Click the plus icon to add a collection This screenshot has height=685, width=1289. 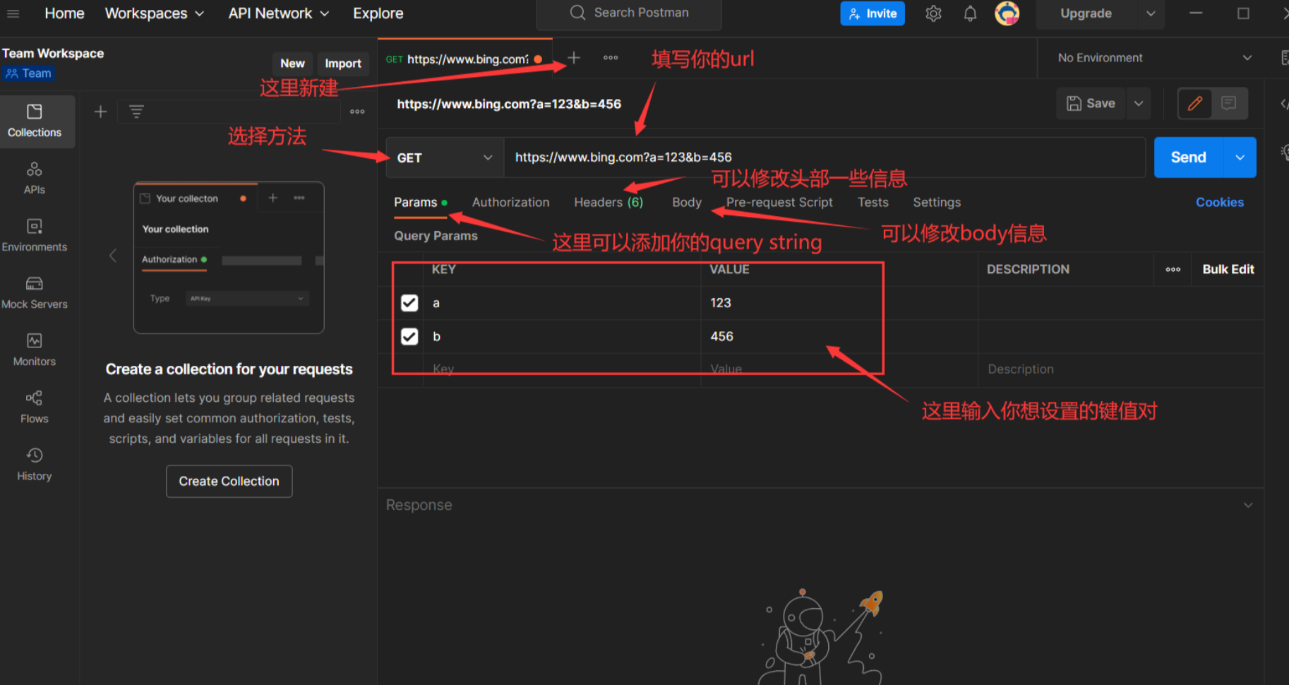pyautogui.click(x=100, y=112)
